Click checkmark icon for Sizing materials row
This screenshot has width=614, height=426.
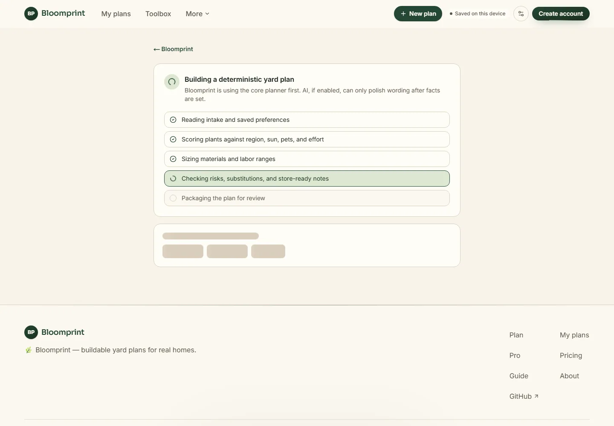point(173,159)
